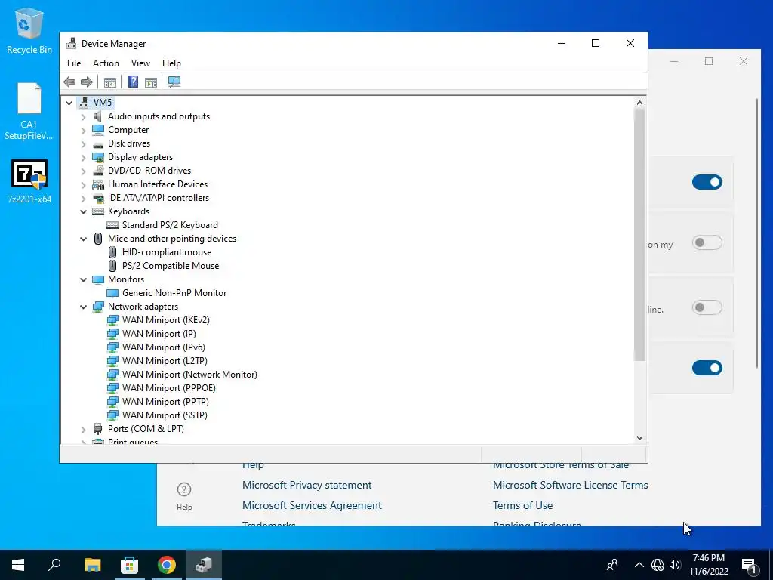Open taskbar Search magnifier
Viewport: 773px width, 580px height.
[x=54, y=565]
